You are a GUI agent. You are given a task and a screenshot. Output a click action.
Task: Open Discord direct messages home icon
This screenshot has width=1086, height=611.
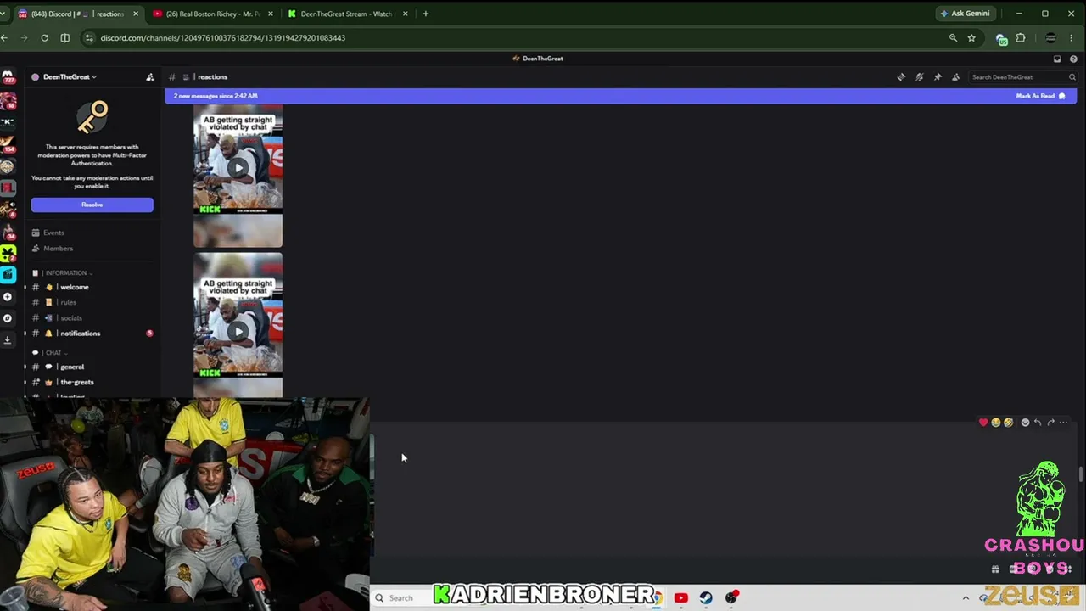pos(8,77)
